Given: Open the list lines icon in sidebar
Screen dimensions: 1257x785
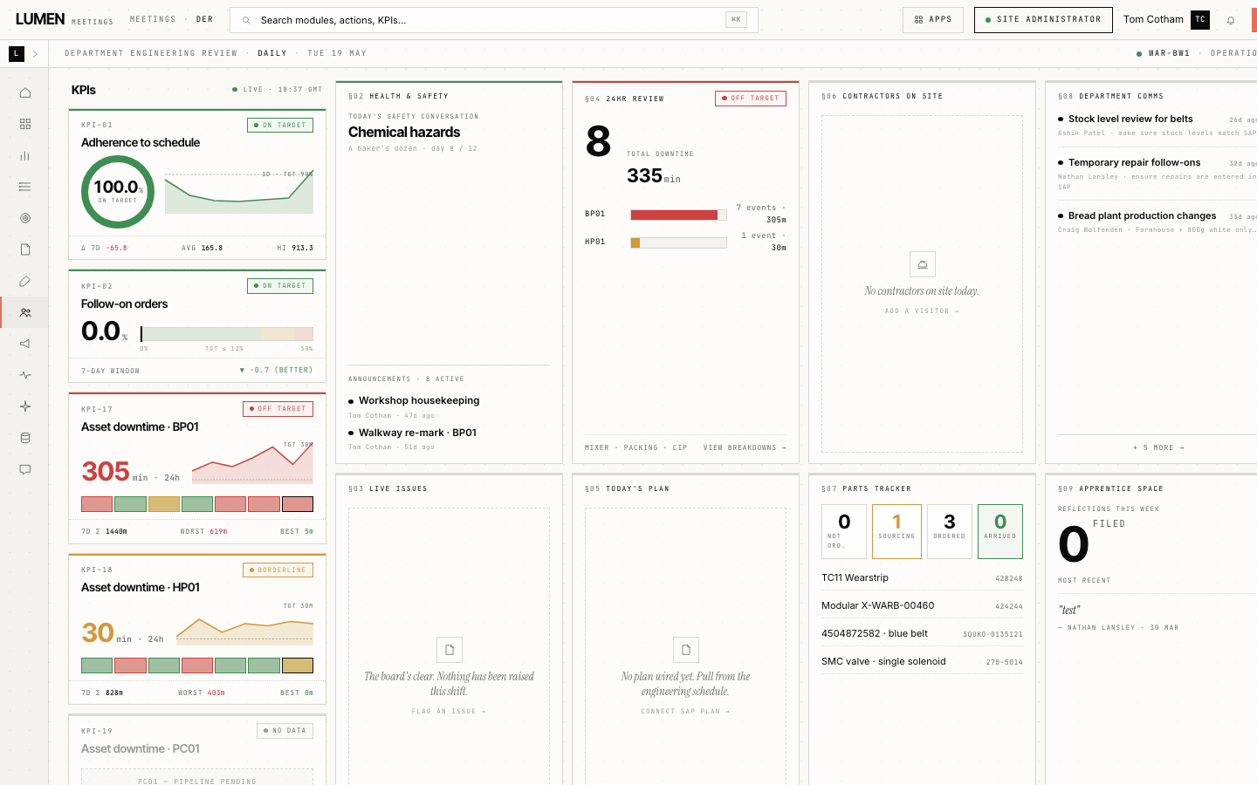Looking at the screenshot, I should click(25, 187).
